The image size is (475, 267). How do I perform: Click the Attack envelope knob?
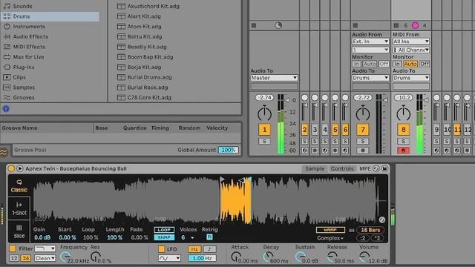point(235,257)
